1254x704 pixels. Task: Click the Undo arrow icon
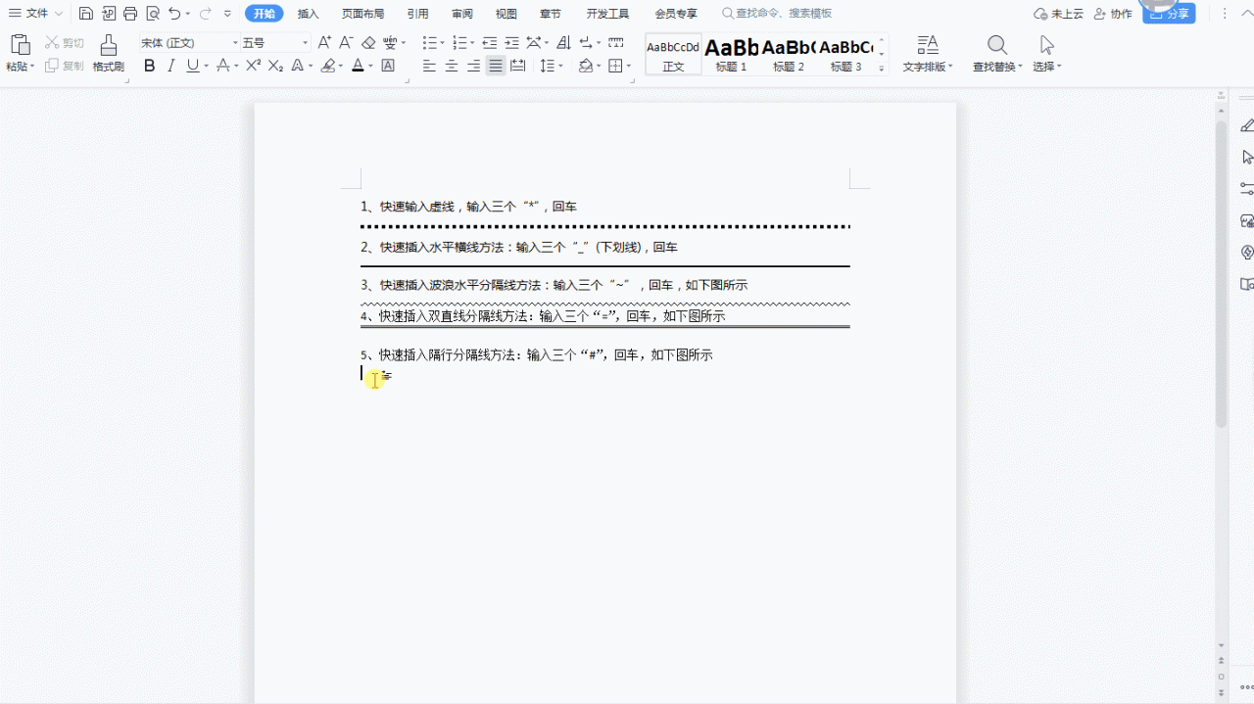pos(174,14)
